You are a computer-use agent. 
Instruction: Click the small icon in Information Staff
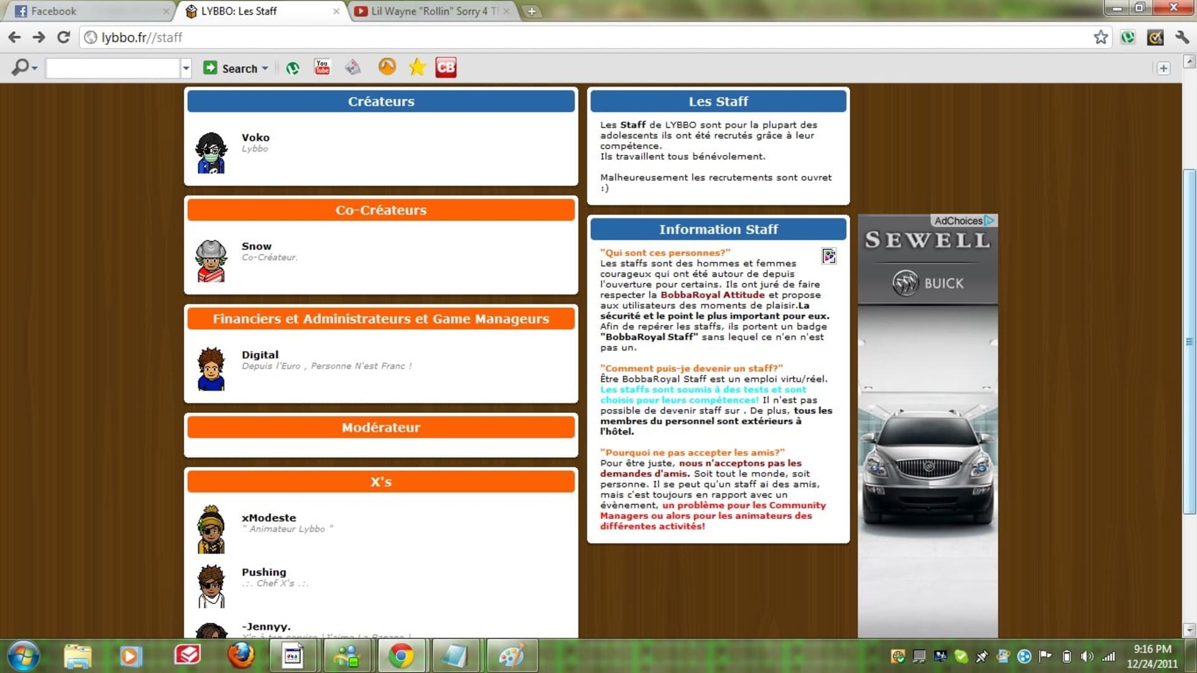click(829, 256)
